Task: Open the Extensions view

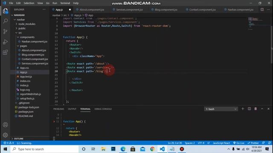Action: pyautogui.click(x=6, y=52)
